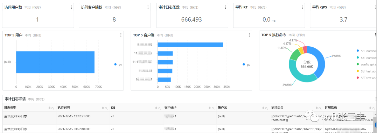Click the (null) bar in TOP 5 用户 chart
The height and width of the screenshot is (133, 377).
55,62
